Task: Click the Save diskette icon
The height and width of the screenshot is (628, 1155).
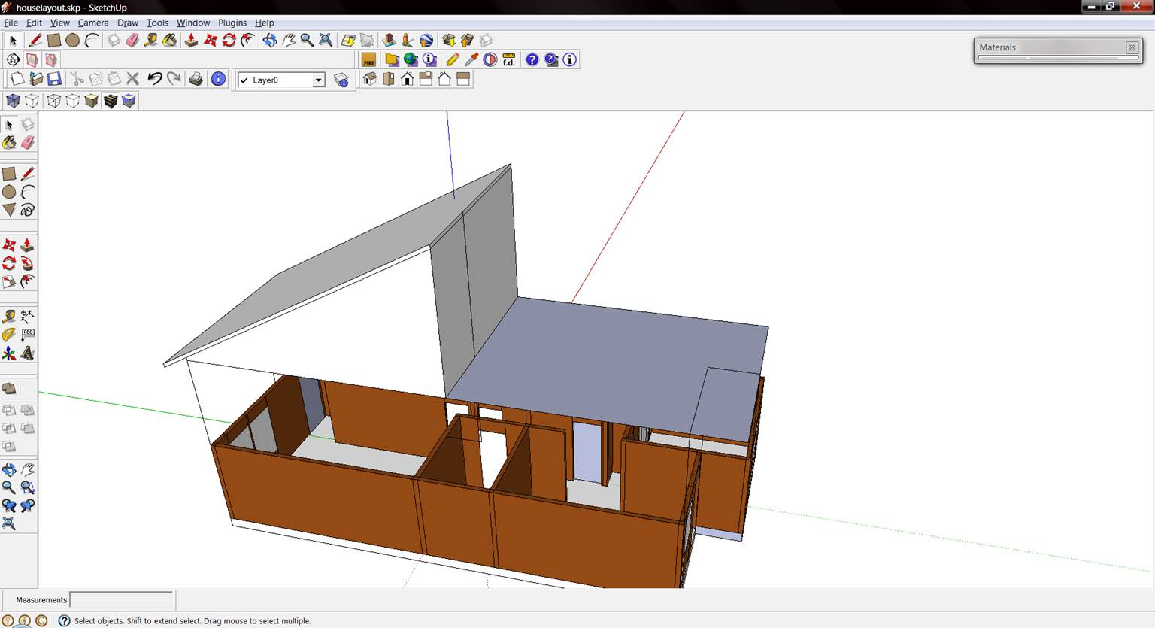Action: [54, 79]
